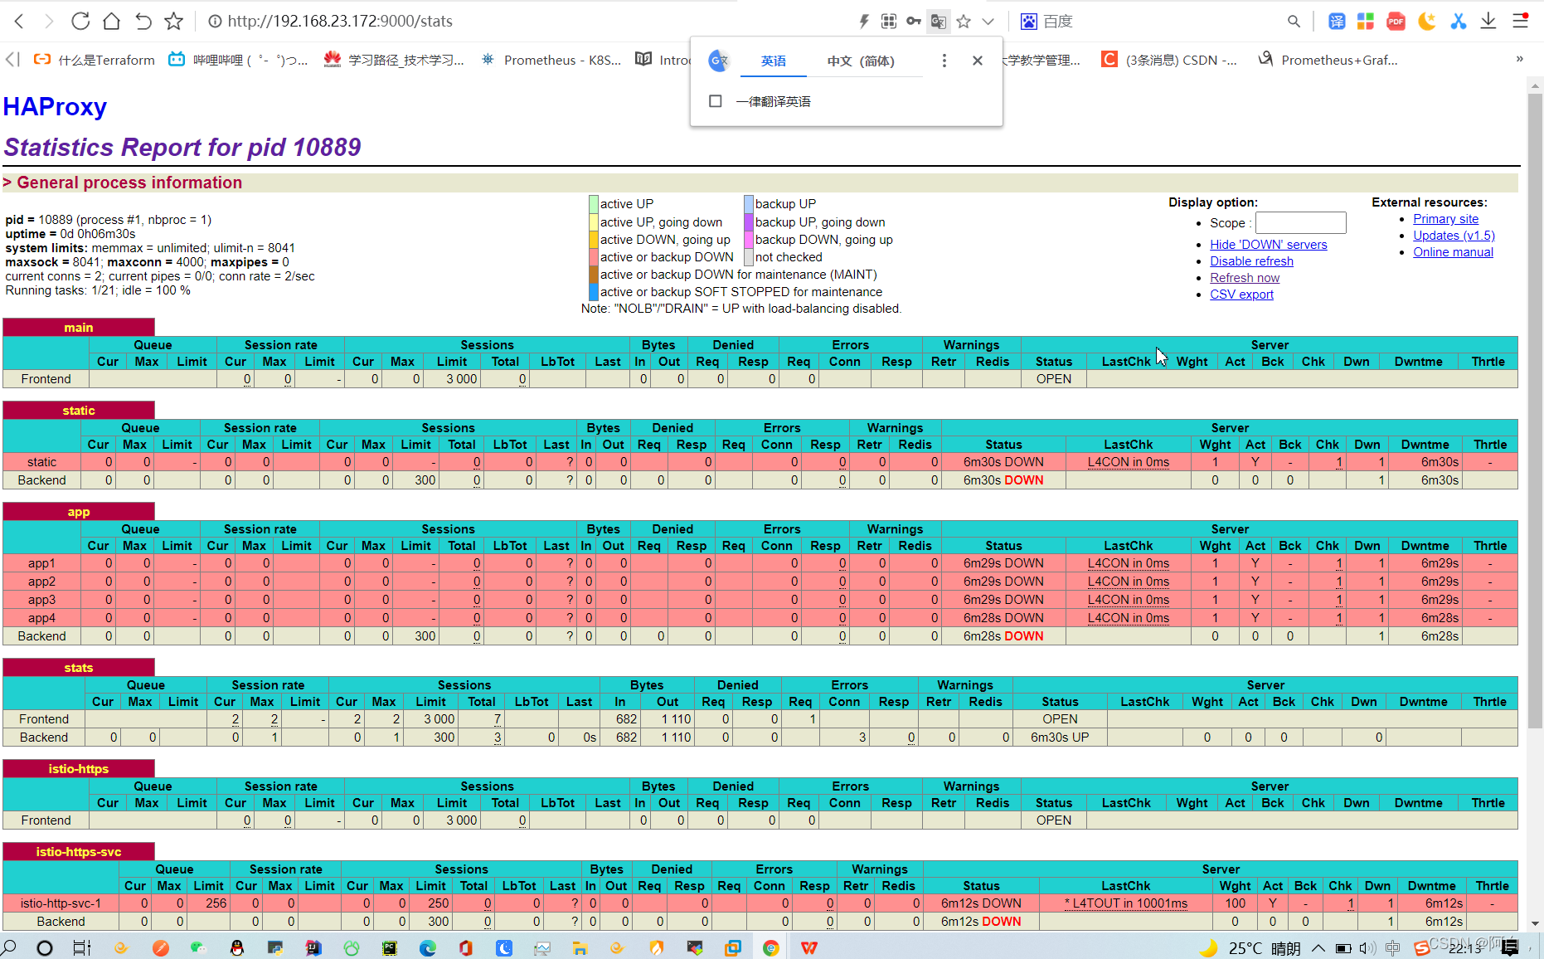The height and width of the screenshot is (959, 1544).
Task: Open WPS Office from taskbar
Action: (x=809, y=947)
